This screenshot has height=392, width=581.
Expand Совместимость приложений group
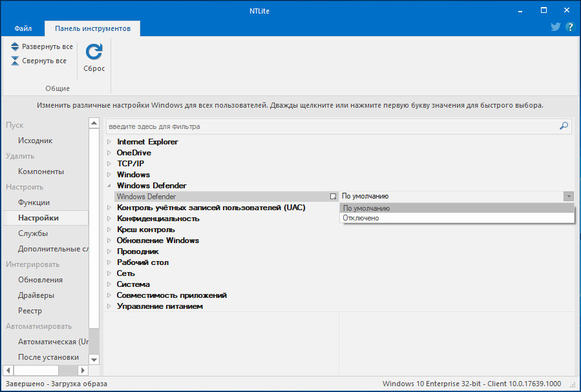coord(109,295)
